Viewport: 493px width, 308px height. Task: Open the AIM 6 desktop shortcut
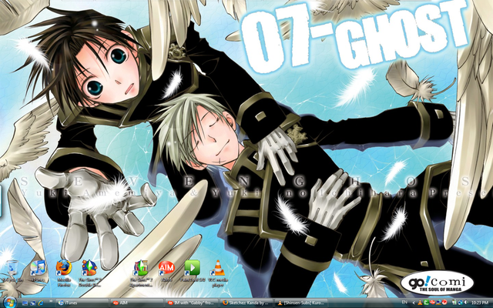click(x=166, y=271)
